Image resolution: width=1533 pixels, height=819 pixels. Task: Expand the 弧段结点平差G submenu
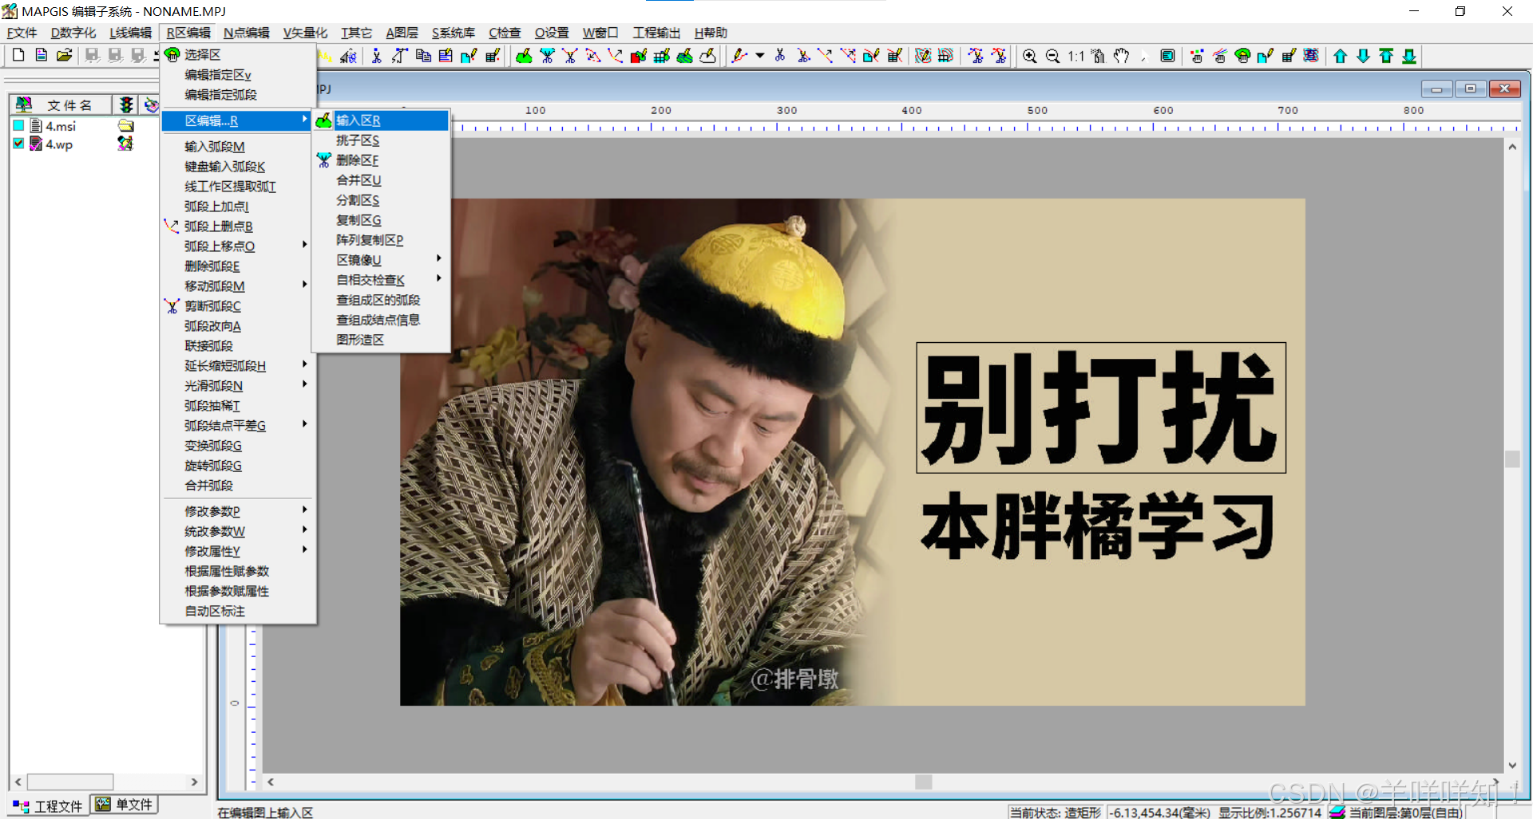pyautogui.click(x=304, y=424)
